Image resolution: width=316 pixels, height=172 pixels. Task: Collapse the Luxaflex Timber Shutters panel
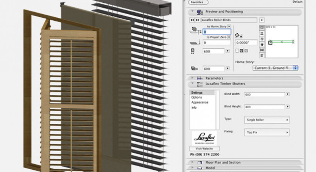click(192, 83)
